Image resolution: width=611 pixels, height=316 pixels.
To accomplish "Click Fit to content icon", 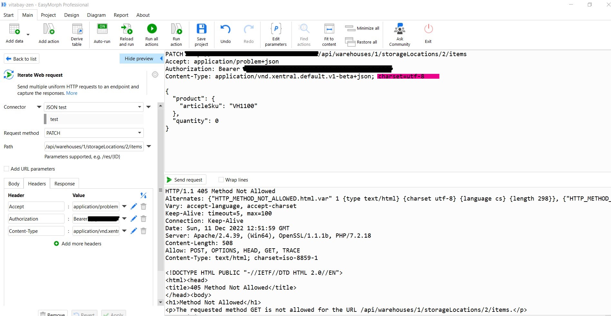I will pyautogui.click(x=329, y=29).
